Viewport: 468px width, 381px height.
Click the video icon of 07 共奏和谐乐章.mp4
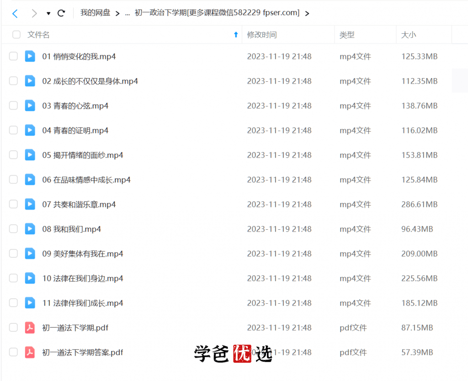coord(30,204)
